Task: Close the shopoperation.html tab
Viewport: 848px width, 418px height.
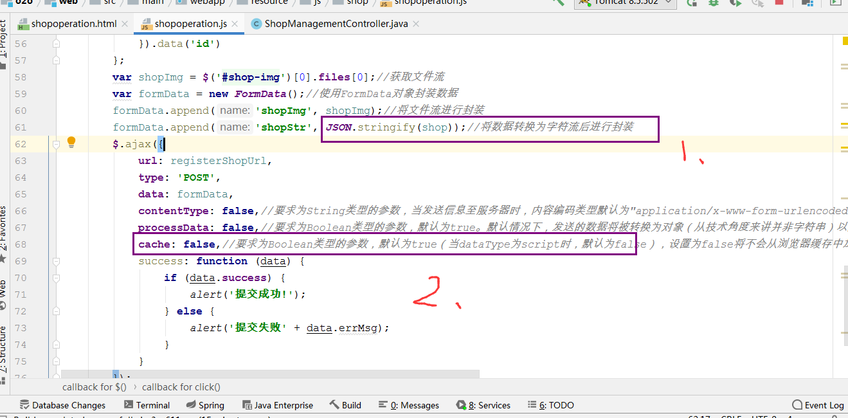Action: pyautogui.click(x=125, y=24)
